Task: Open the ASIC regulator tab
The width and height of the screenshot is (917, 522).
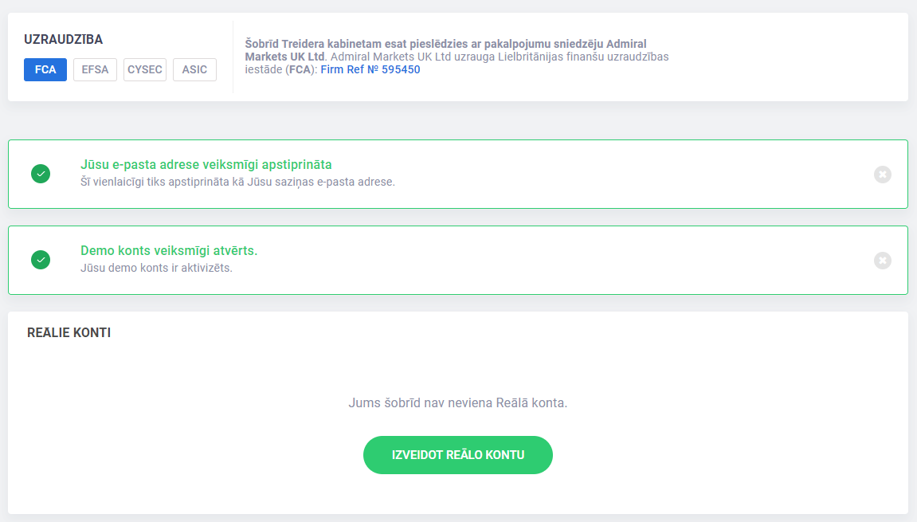Action: pyautogui.click(x=194, y=69)
